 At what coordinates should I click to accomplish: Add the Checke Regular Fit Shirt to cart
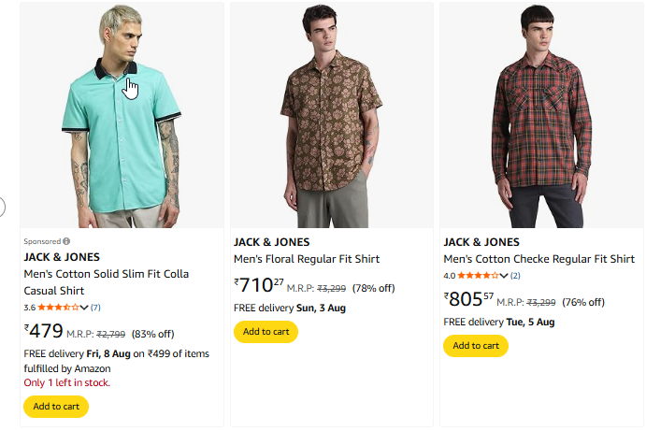476,346
